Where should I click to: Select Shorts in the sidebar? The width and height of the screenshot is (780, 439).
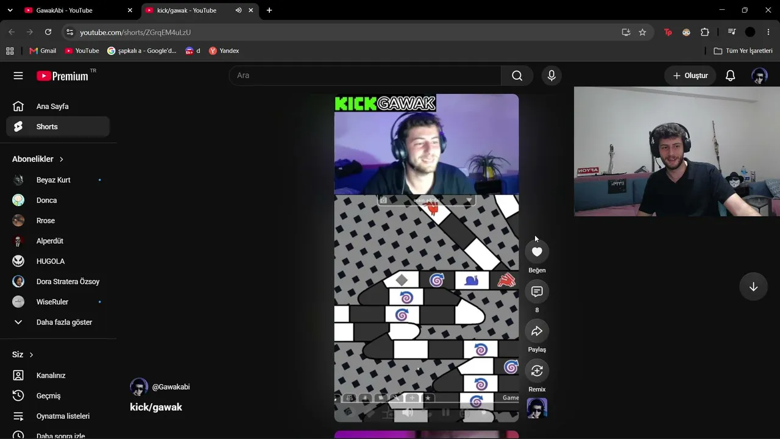tap(58, 127)
